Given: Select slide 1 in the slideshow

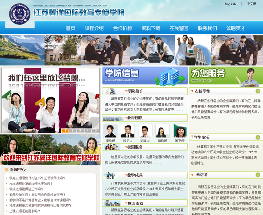Looking at the screenshot, I should tap(65, 130).
